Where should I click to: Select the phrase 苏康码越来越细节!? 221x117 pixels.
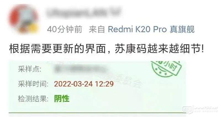159,49
